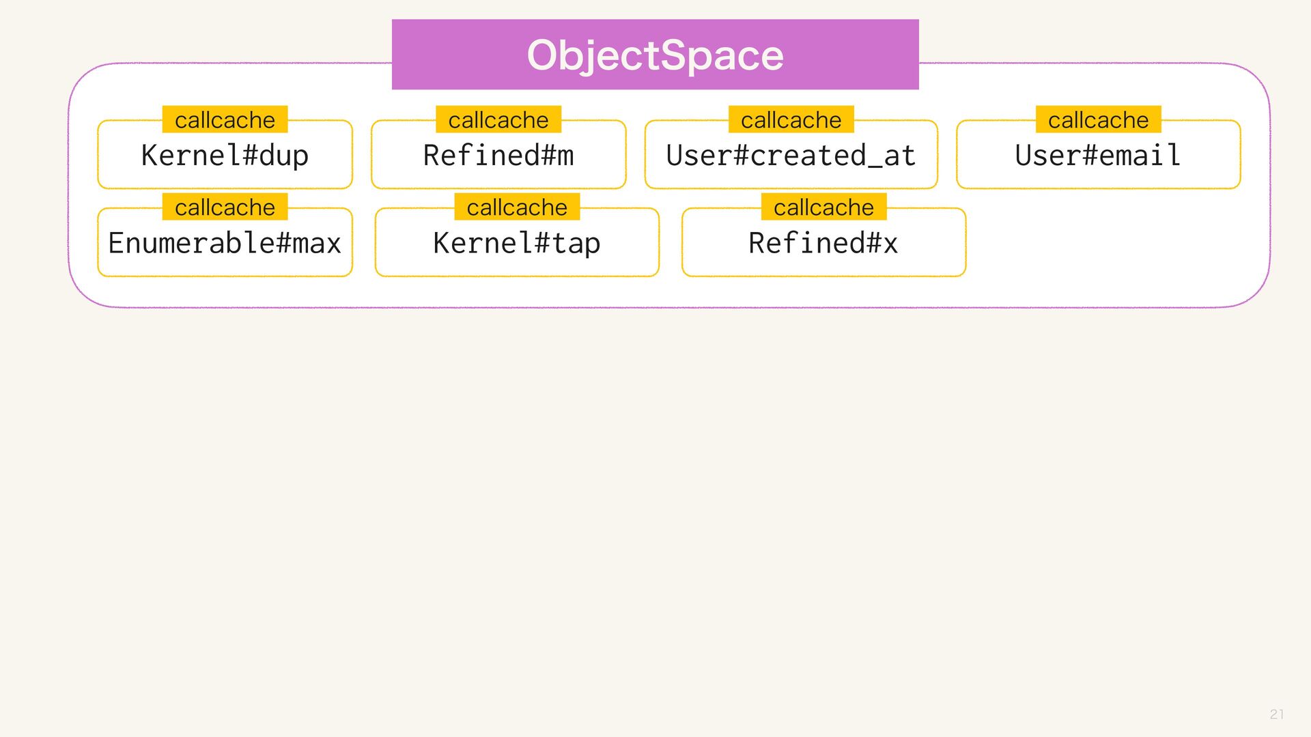The width and height of the screenshot is (1311, 737).
Task: Click the slide number 21
Action: 1277,714
